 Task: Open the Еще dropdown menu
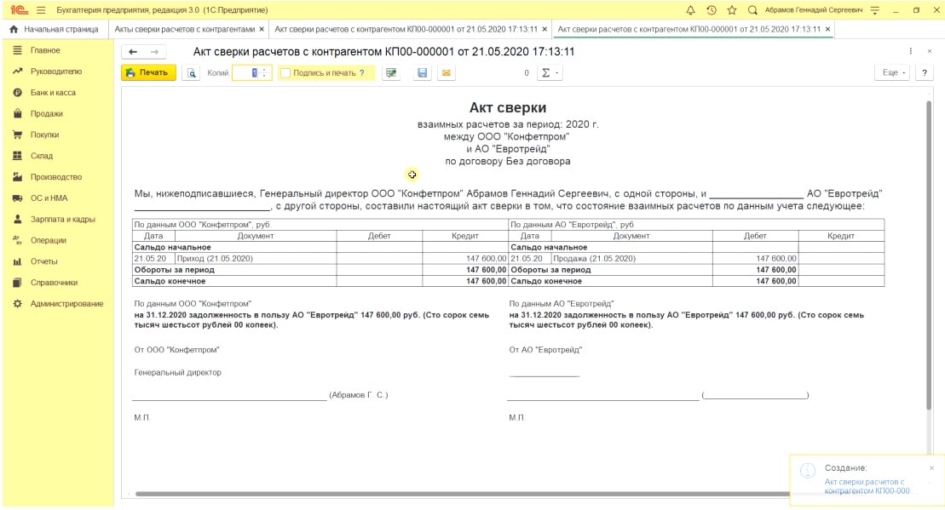click(893, 73)
